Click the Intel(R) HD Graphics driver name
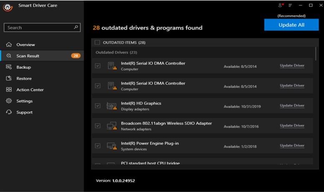 (141, 103)
